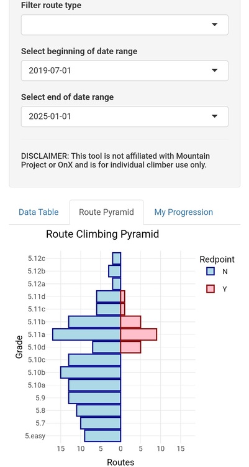Click the 5.12c bar at pyramid top
The width and height of the screenshot is (249, 467).
[117, 258]
